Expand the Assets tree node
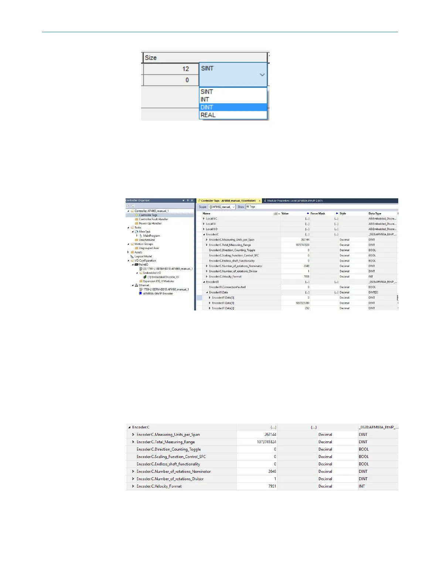This screenshot has width=440, height=586. point(128,252)
